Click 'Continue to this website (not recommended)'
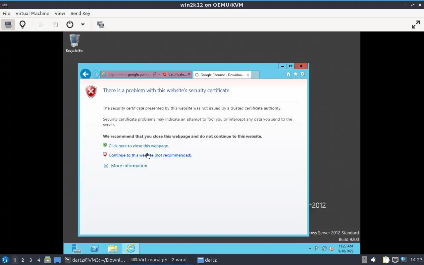The image size is (424, 265). click(150, 155)
